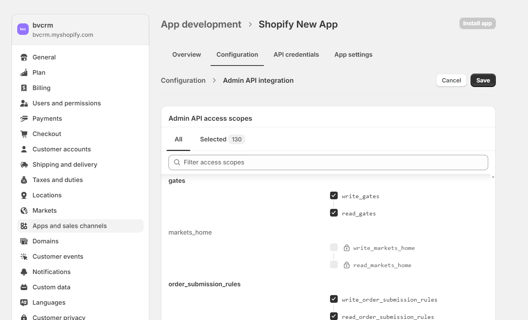
Task: Click the Markets globe icon
Action: click(x=24, y=211)
